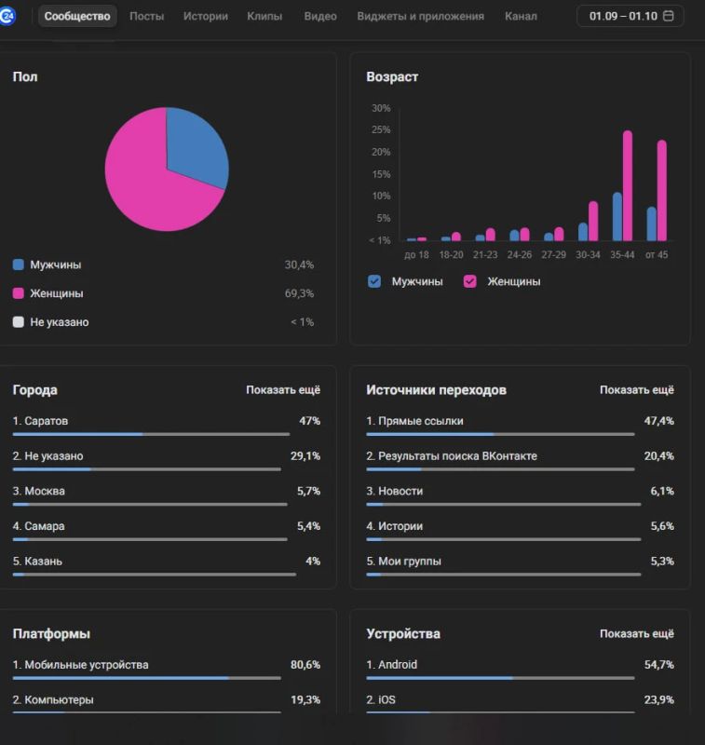Image resolution: width=705 pixels, height=745 pixels.
Task: Show more cities via Показать ещё
Action: click(283, 390)
